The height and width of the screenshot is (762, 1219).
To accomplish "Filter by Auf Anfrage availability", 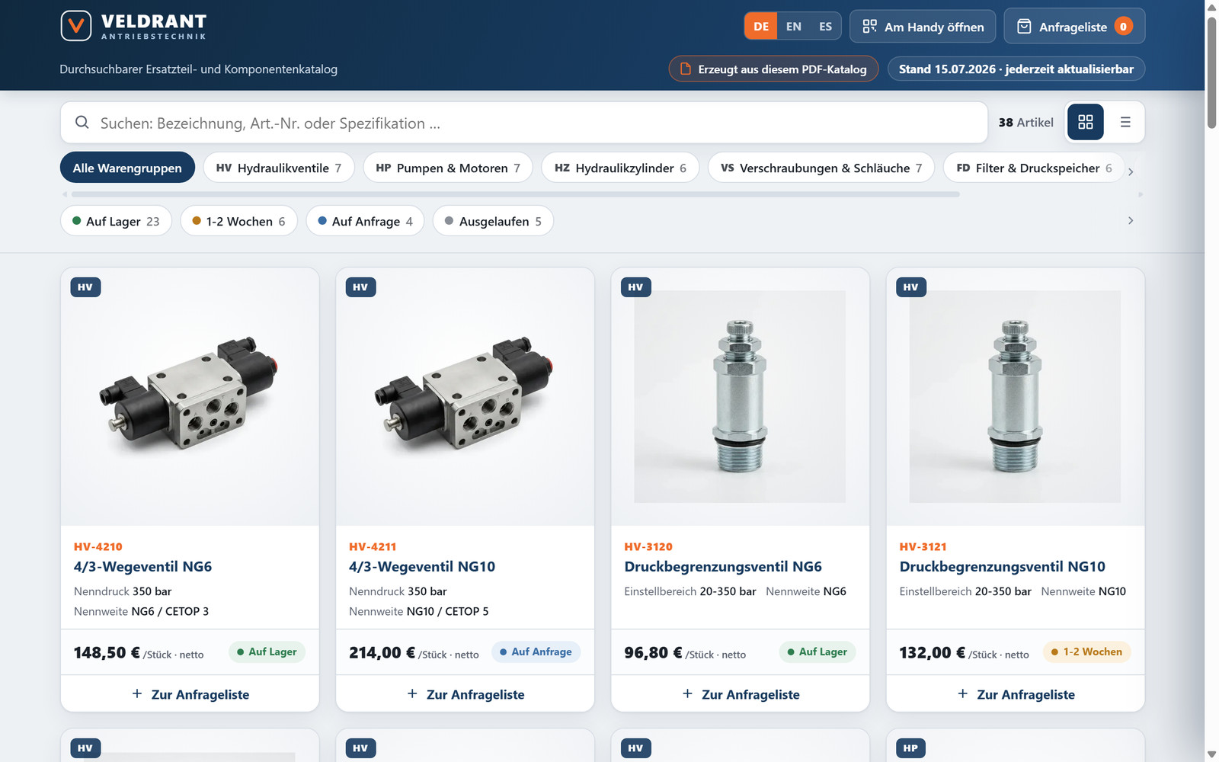I will pos(365,221).
